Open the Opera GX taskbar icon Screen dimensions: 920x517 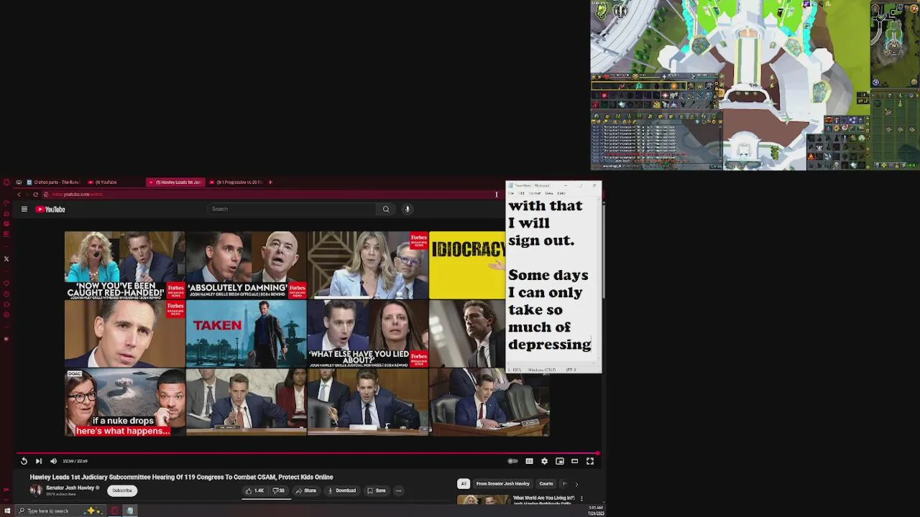click(x=114, y=511)
